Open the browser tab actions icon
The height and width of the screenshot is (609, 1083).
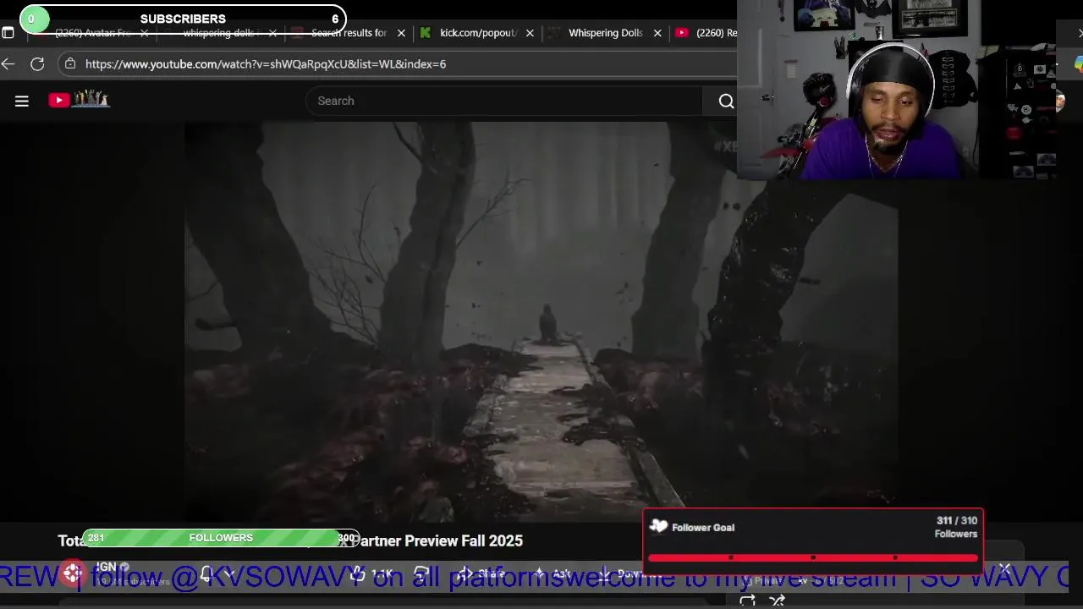click(x=8, y=33)
